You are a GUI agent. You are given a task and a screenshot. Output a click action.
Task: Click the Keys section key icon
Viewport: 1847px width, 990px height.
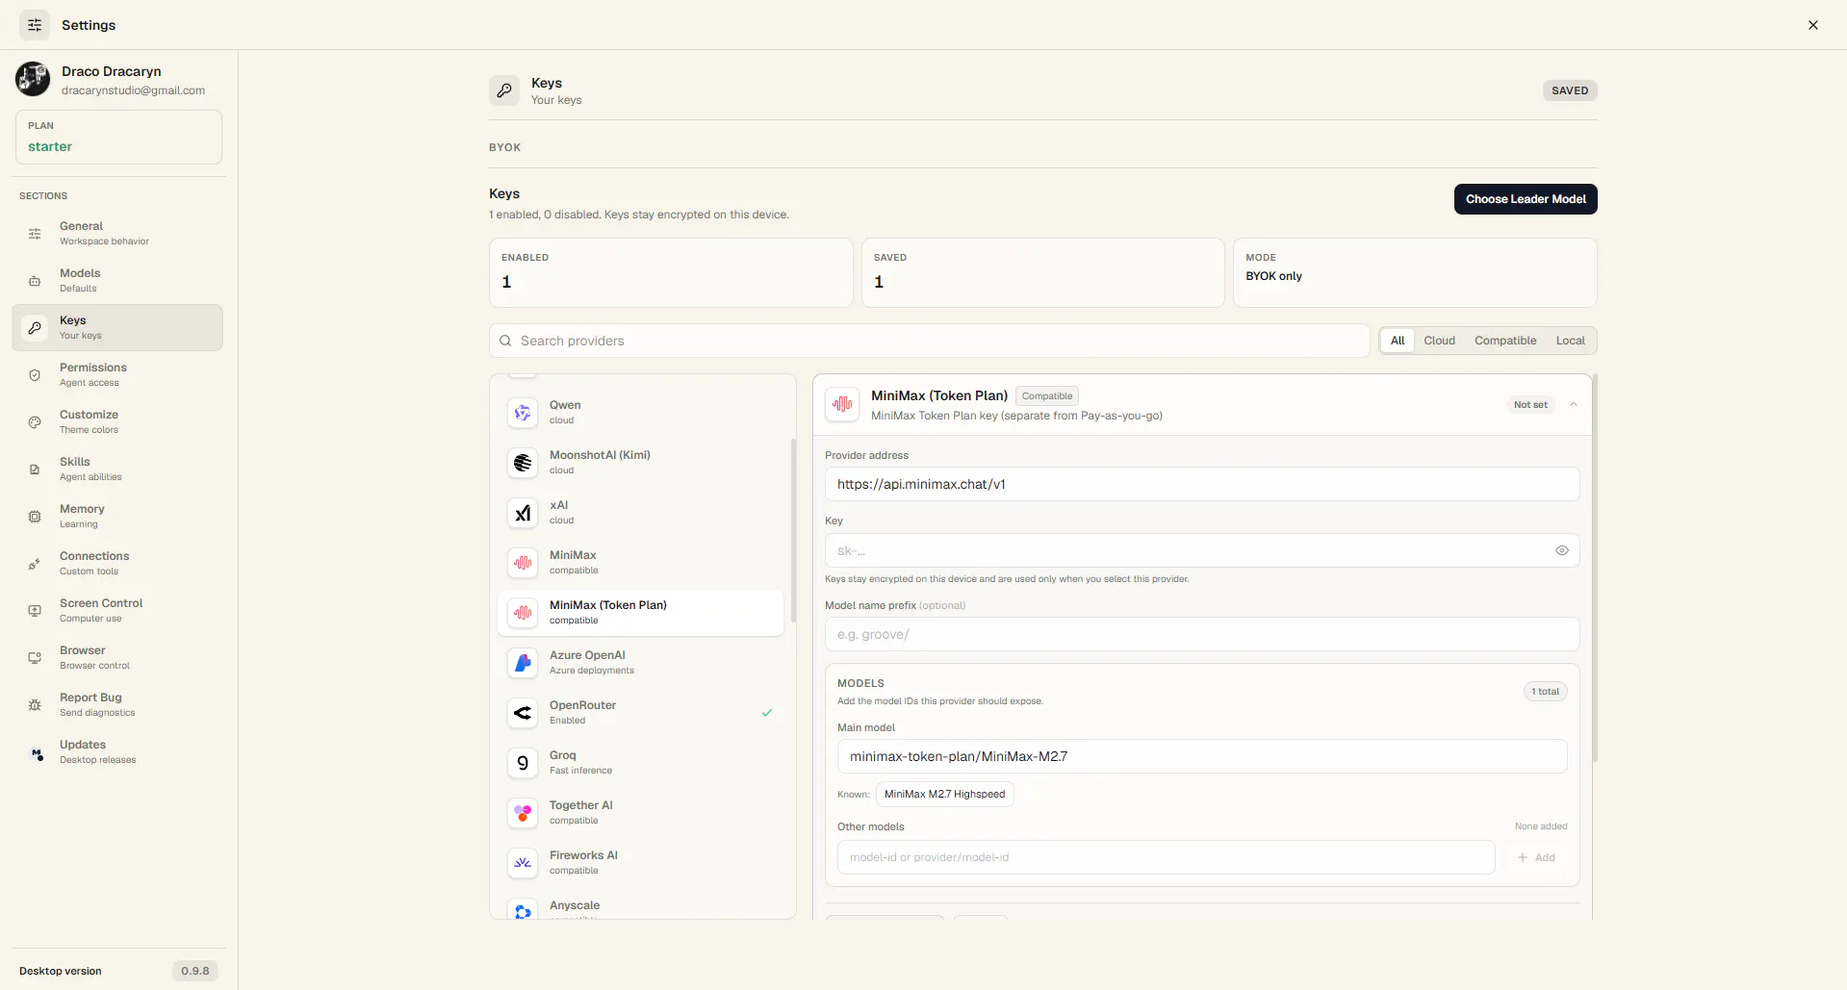coord(35,328)
